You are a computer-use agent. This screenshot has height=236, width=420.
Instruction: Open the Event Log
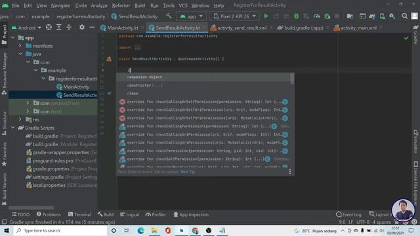348,214
